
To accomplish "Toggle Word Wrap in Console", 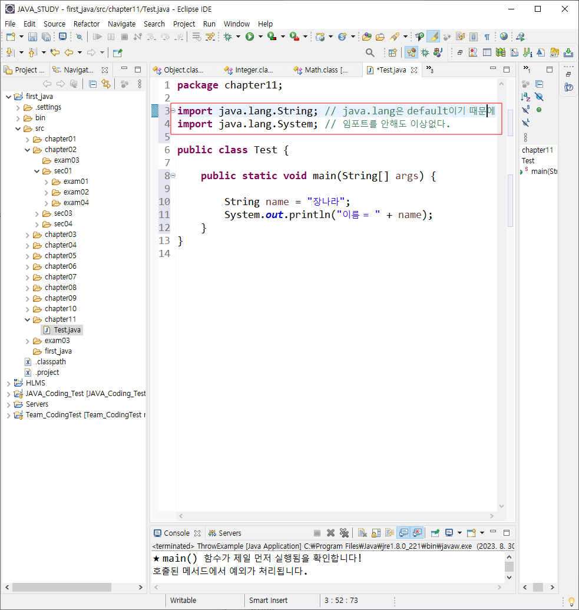I will click(x=389, y=533).
